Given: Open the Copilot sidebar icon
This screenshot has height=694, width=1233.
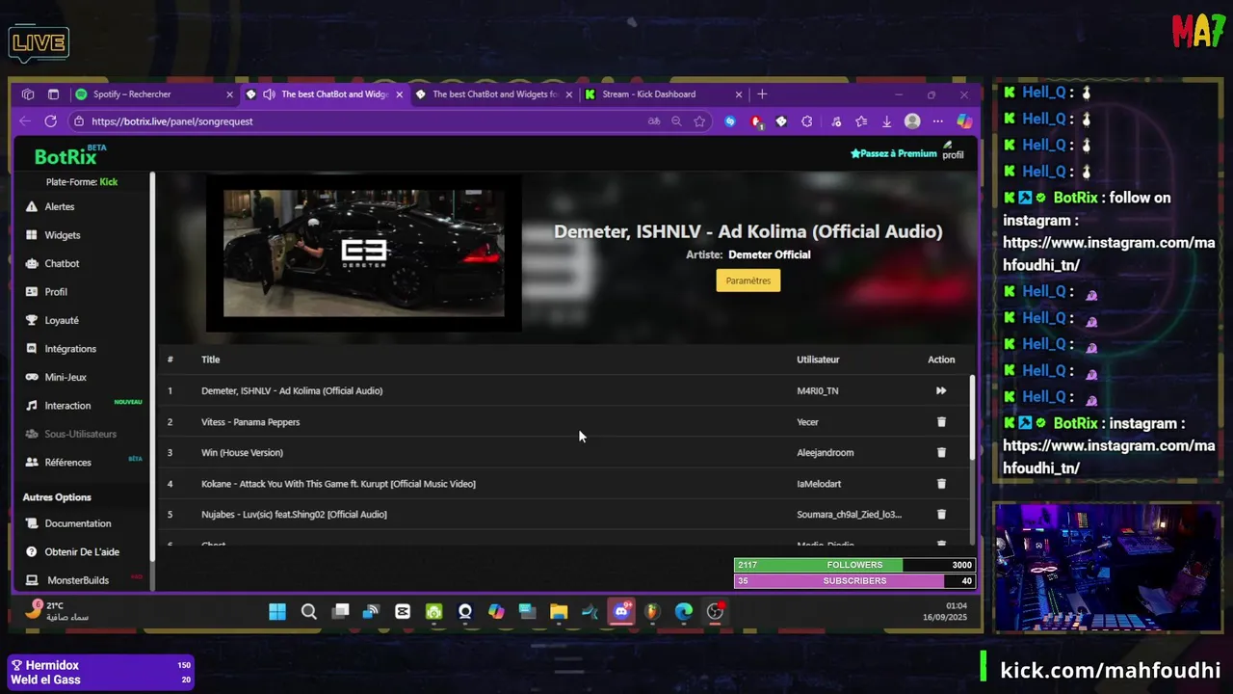Looking at the screenshot, I should pyautogui.click(x=963, y=121).
